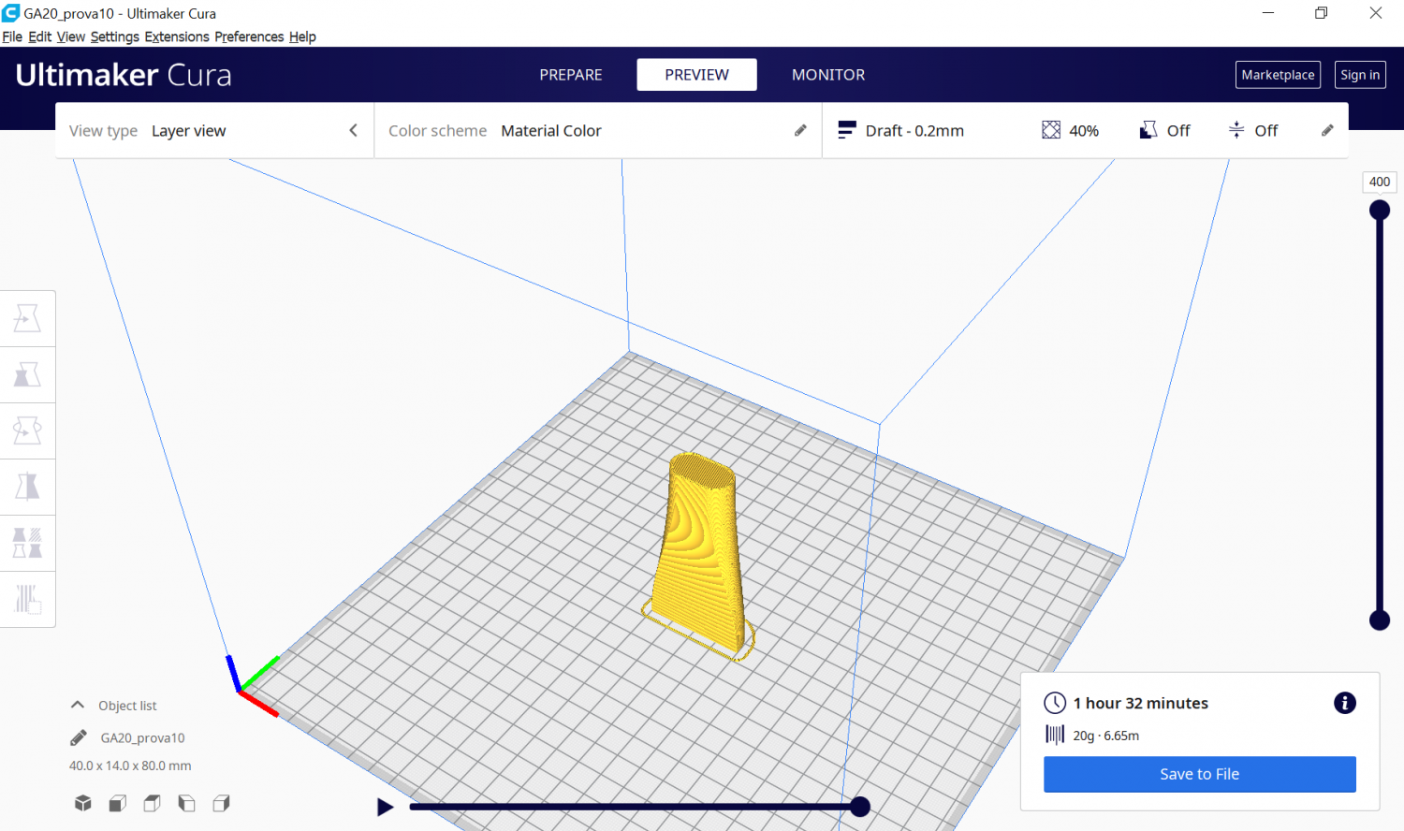
Task: Open the Edit menu
Action: (x=40, y=36)
